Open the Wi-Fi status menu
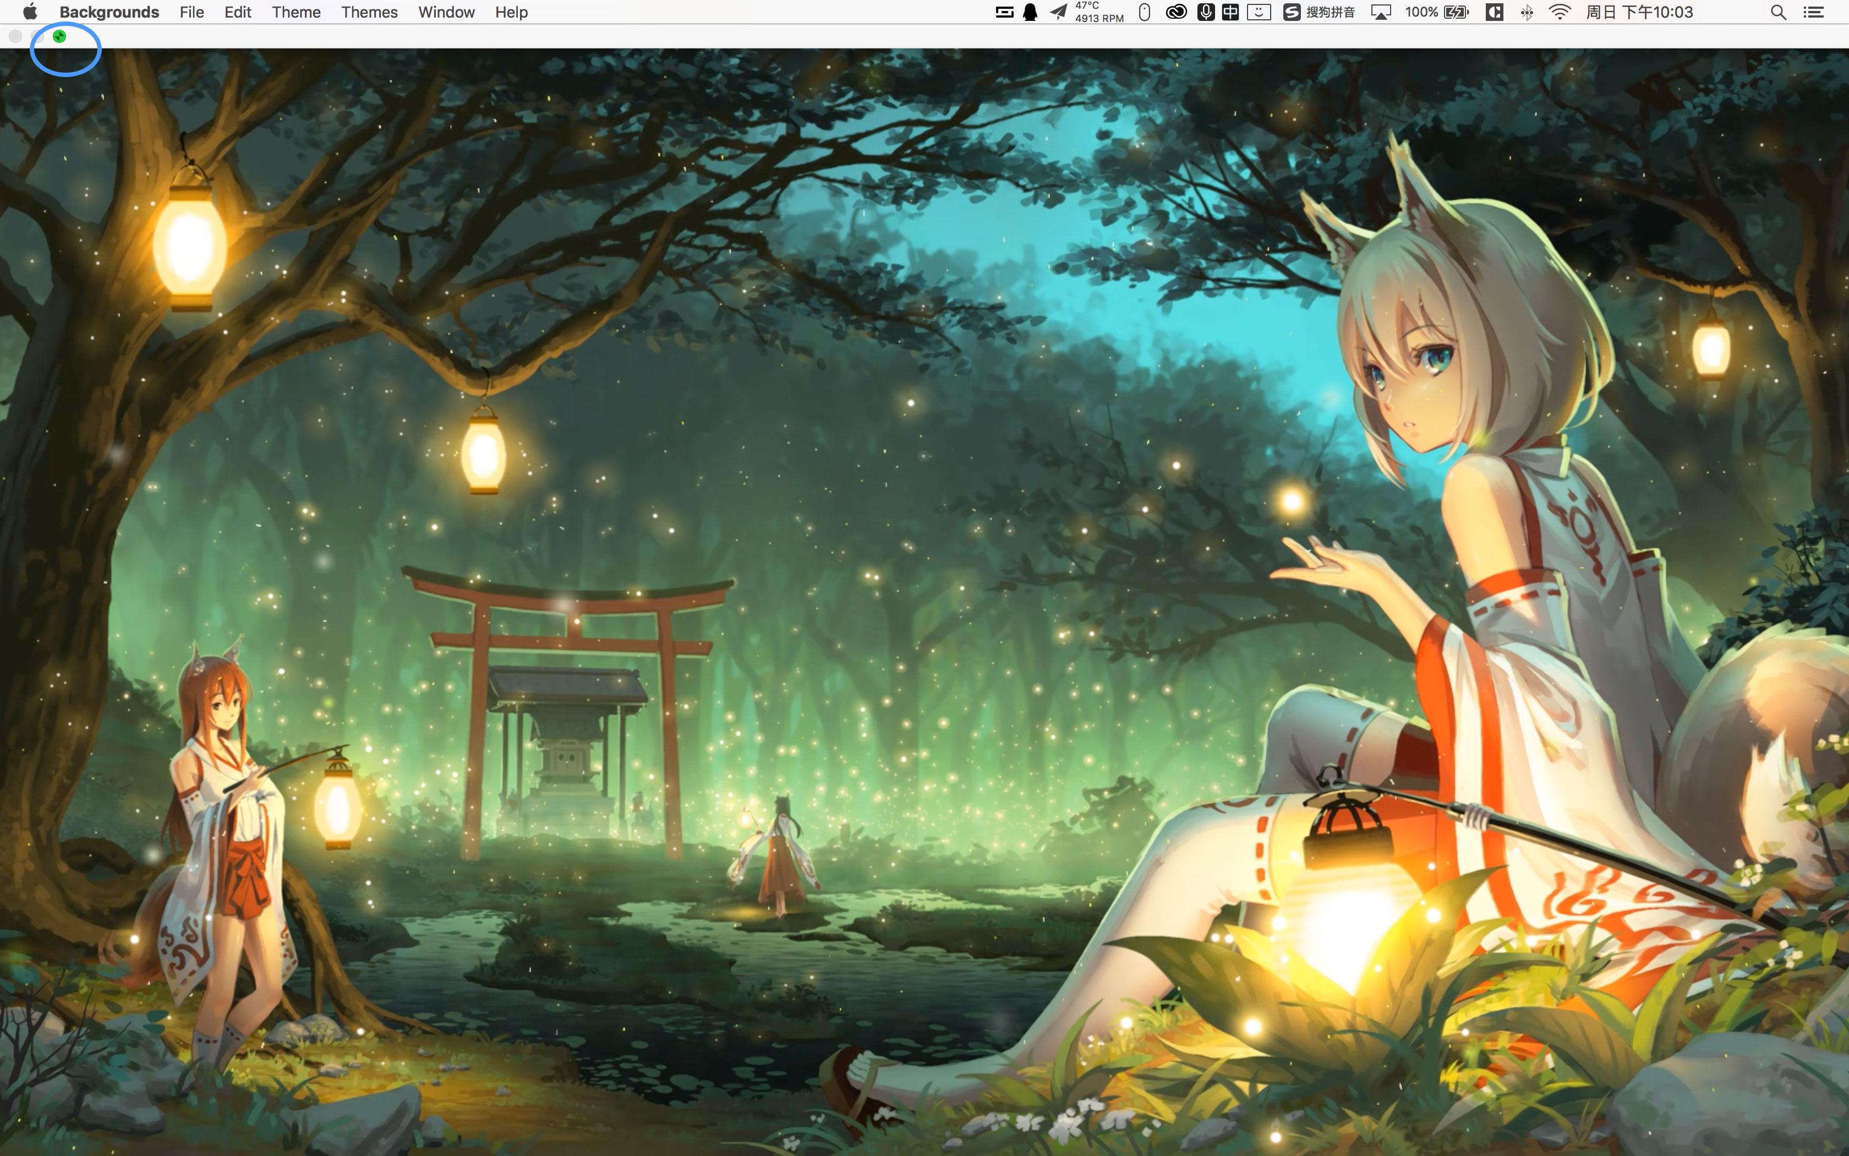Viewport: 1849px width, 1156px height. tap(1560, 12)
